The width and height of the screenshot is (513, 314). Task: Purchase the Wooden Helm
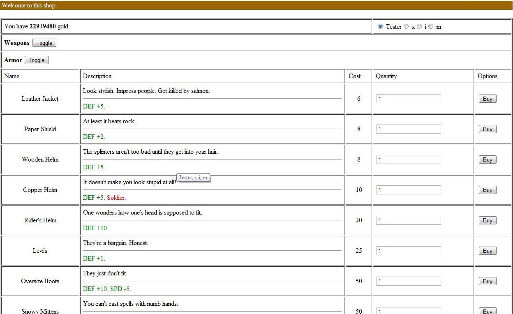(488, 160)
